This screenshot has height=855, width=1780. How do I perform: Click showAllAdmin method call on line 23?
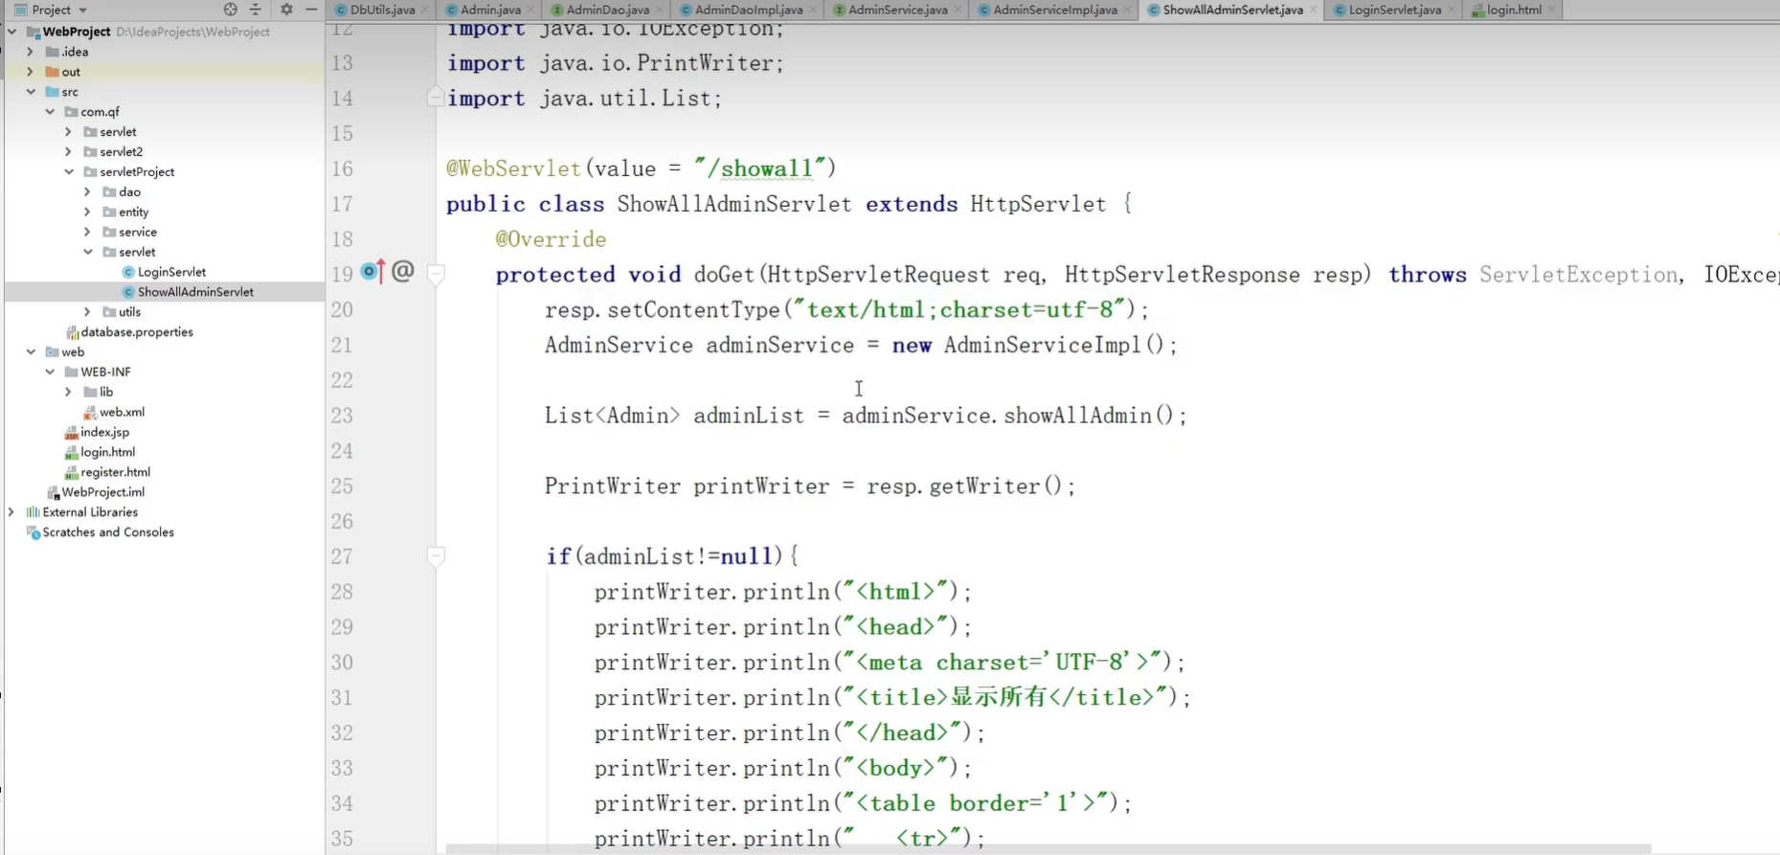point(1076,416)
